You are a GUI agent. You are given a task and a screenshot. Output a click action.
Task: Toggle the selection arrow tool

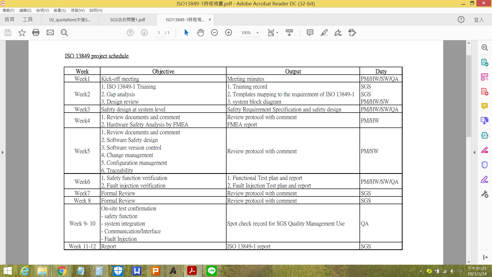coord(186,33)
